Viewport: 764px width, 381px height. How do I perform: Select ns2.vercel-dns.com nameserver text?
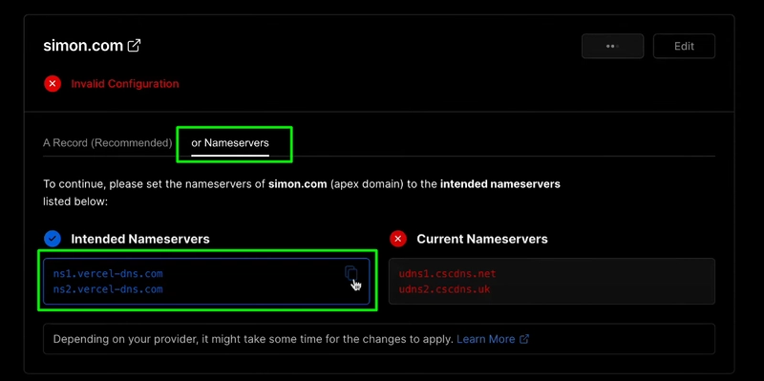click(108, 289)
